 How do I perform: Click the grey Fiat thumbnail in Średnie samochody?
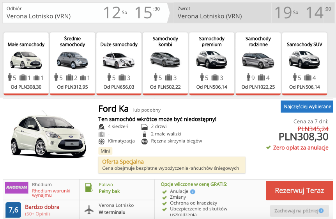pos(73,60)
